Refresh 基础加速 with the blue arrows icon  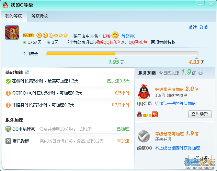[27, 72]
